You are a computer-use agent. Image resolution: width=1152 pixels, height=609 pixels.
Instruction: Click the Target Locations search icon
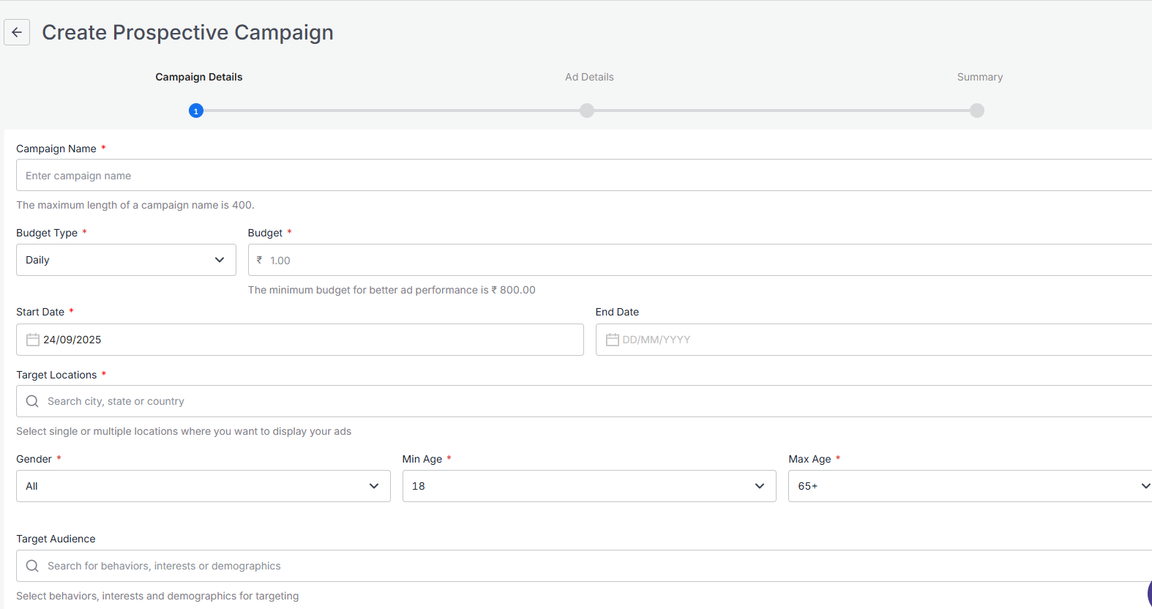point(32,401)
